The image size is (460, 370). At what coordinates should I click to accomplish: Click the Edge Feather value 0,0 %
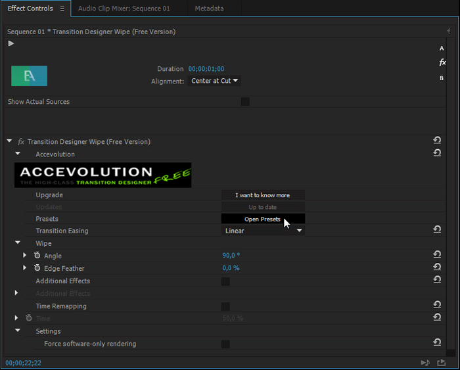[x=231, y=268]
